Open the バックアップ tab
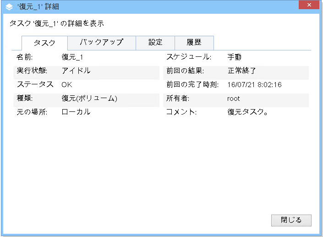The width and height of the screenshot is (323, 237). pyautogui.click(x=101, y=43)
